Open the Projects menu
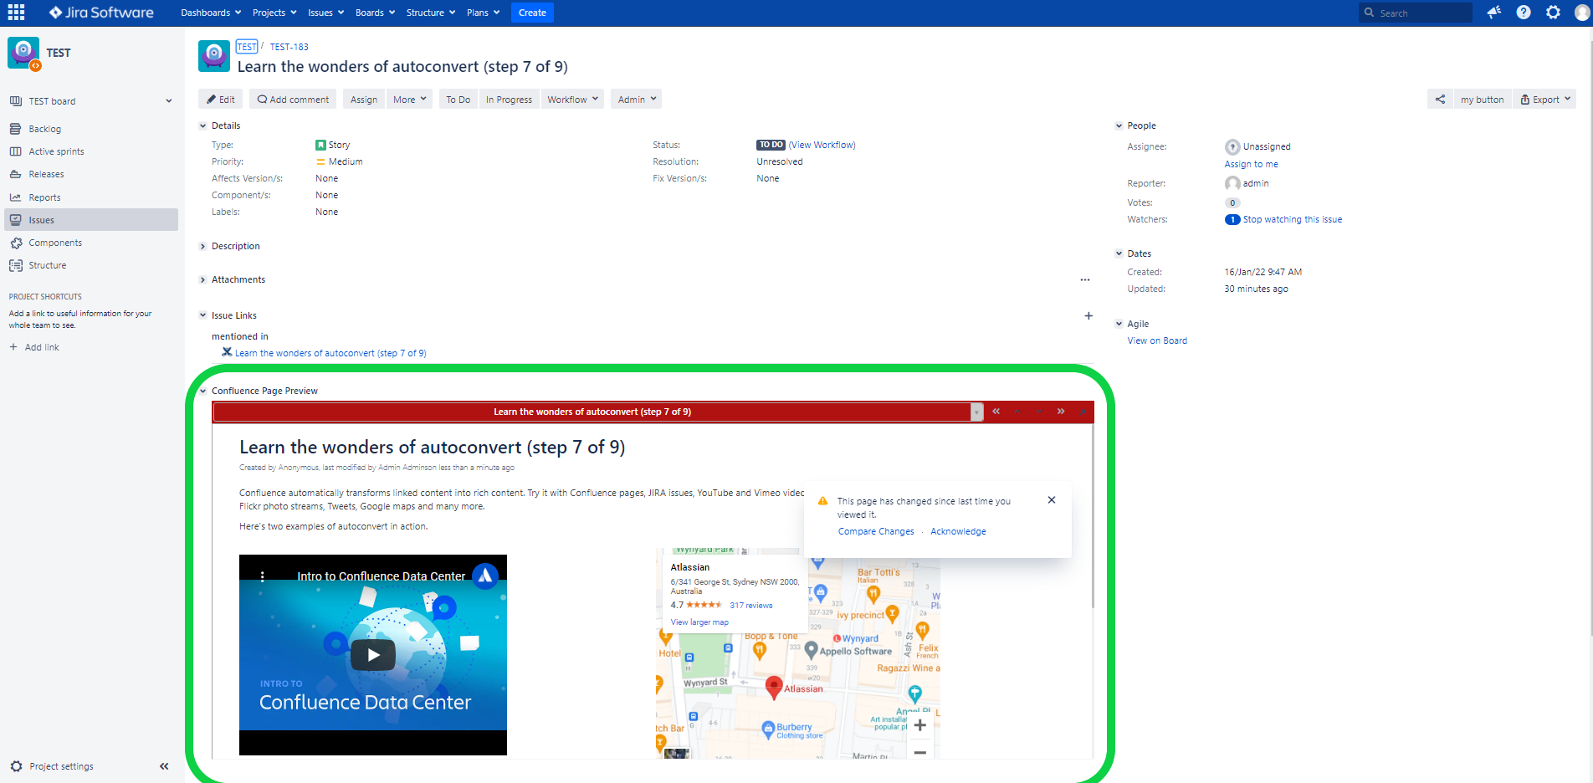The image size is (1593, 783). pos(274,13)
